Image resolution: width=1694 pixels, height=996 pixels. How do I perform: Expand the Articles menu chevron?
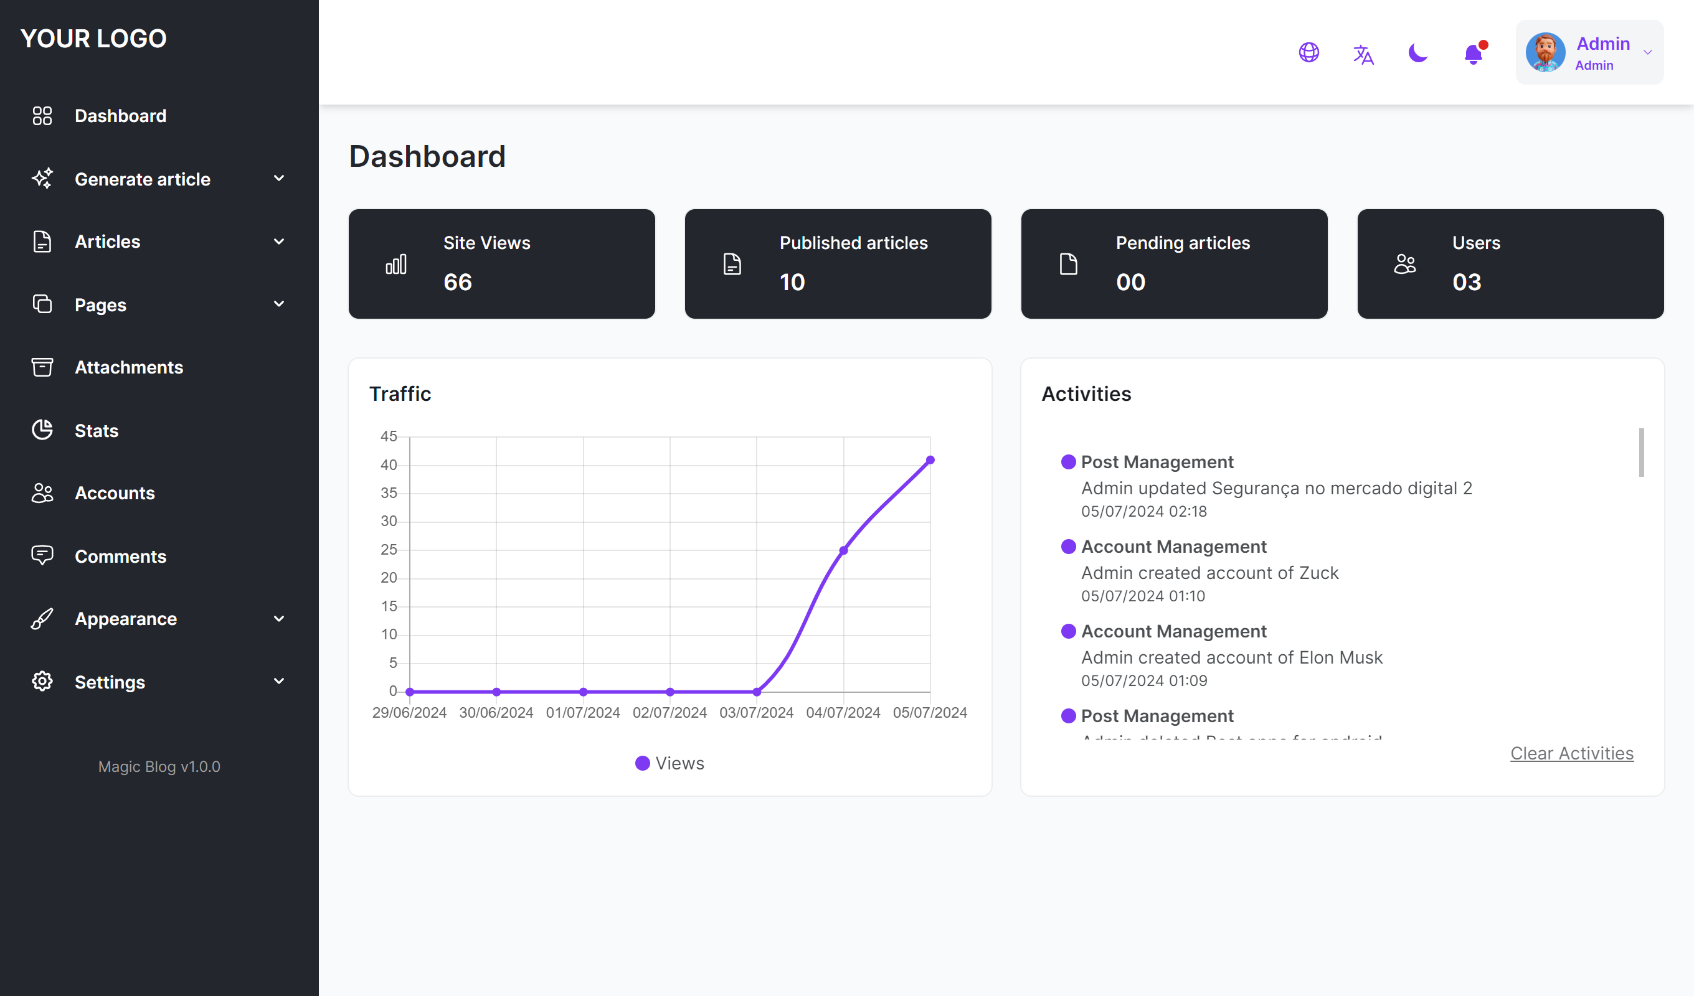pyautogui.click(x=278, y=242)
